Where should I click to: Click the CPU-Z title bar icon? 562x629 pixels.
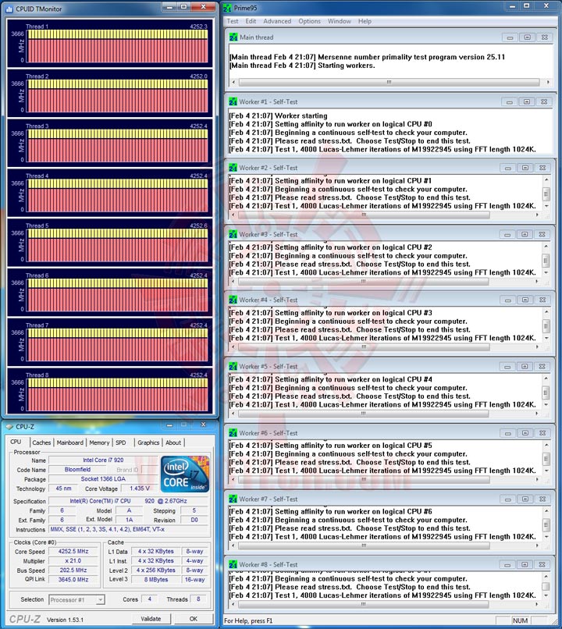click(x=9, y=427)
